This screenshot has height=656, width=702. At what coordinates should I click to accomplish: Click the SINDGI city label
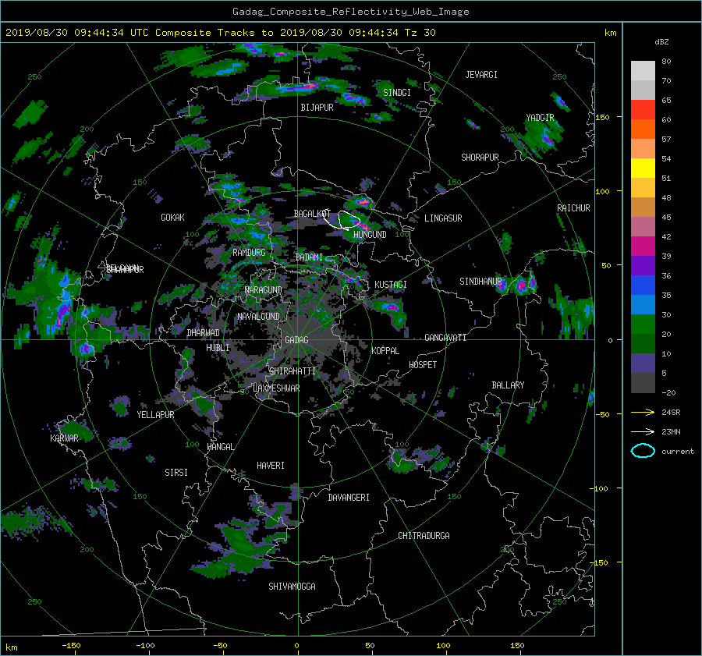coord(397,93)
